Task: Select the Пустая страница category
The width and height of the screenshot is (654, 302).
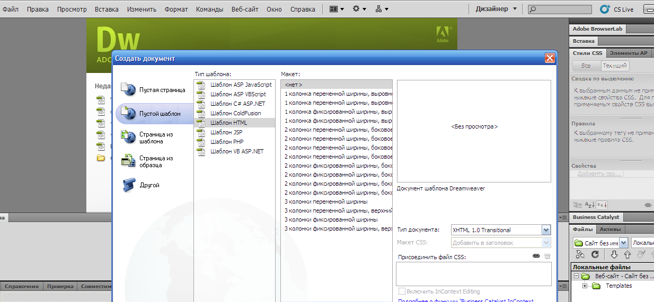Action: (154, 90)
